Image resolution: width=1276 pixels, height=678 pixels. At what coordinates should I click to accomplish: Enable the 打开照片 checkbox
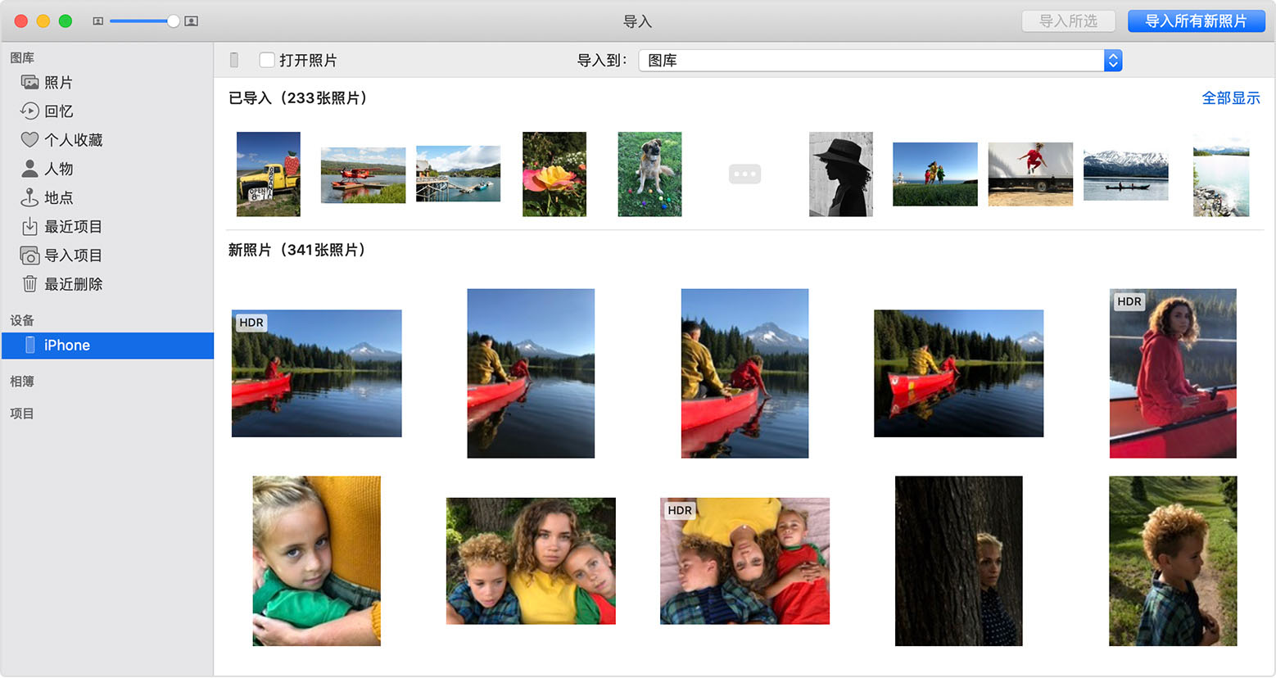point(267,60)
